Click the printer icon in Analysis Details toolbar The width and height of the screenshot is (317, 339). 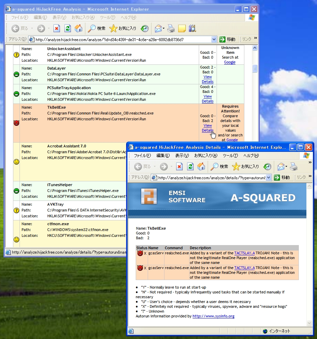pyautogui.click(x=294, y=167)
